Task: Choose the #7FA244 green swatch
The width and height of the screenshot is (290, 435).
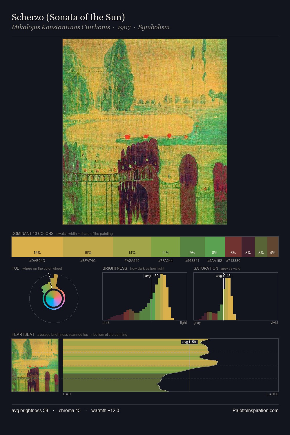Action: pos(166,247)
